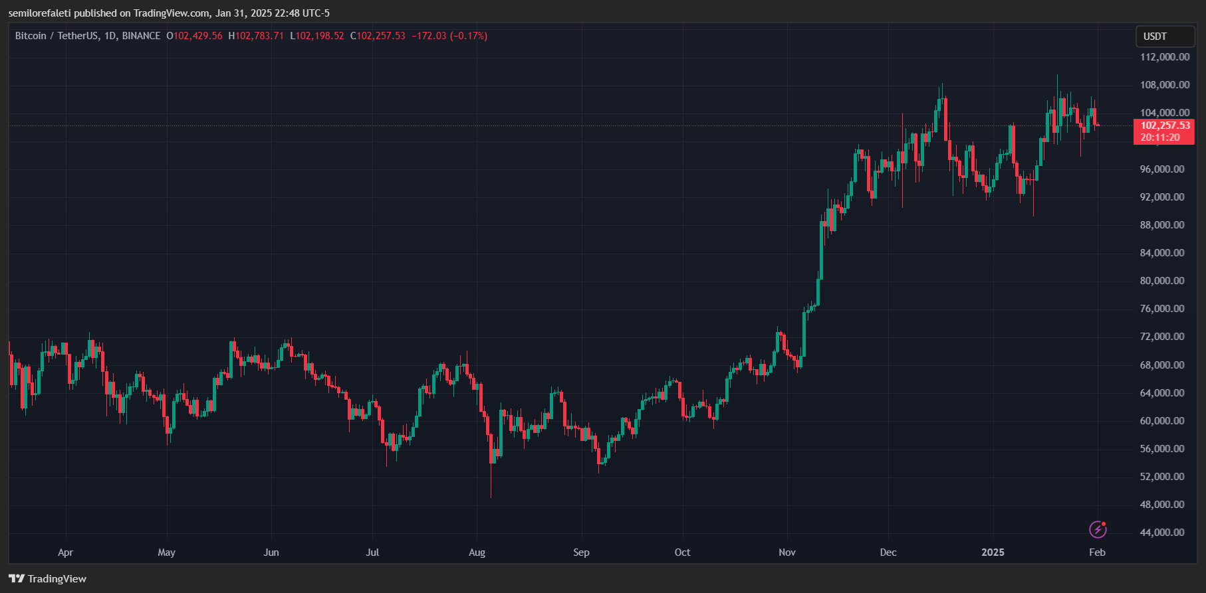Click the 112,000.00 price axis label

[1165, 57]
